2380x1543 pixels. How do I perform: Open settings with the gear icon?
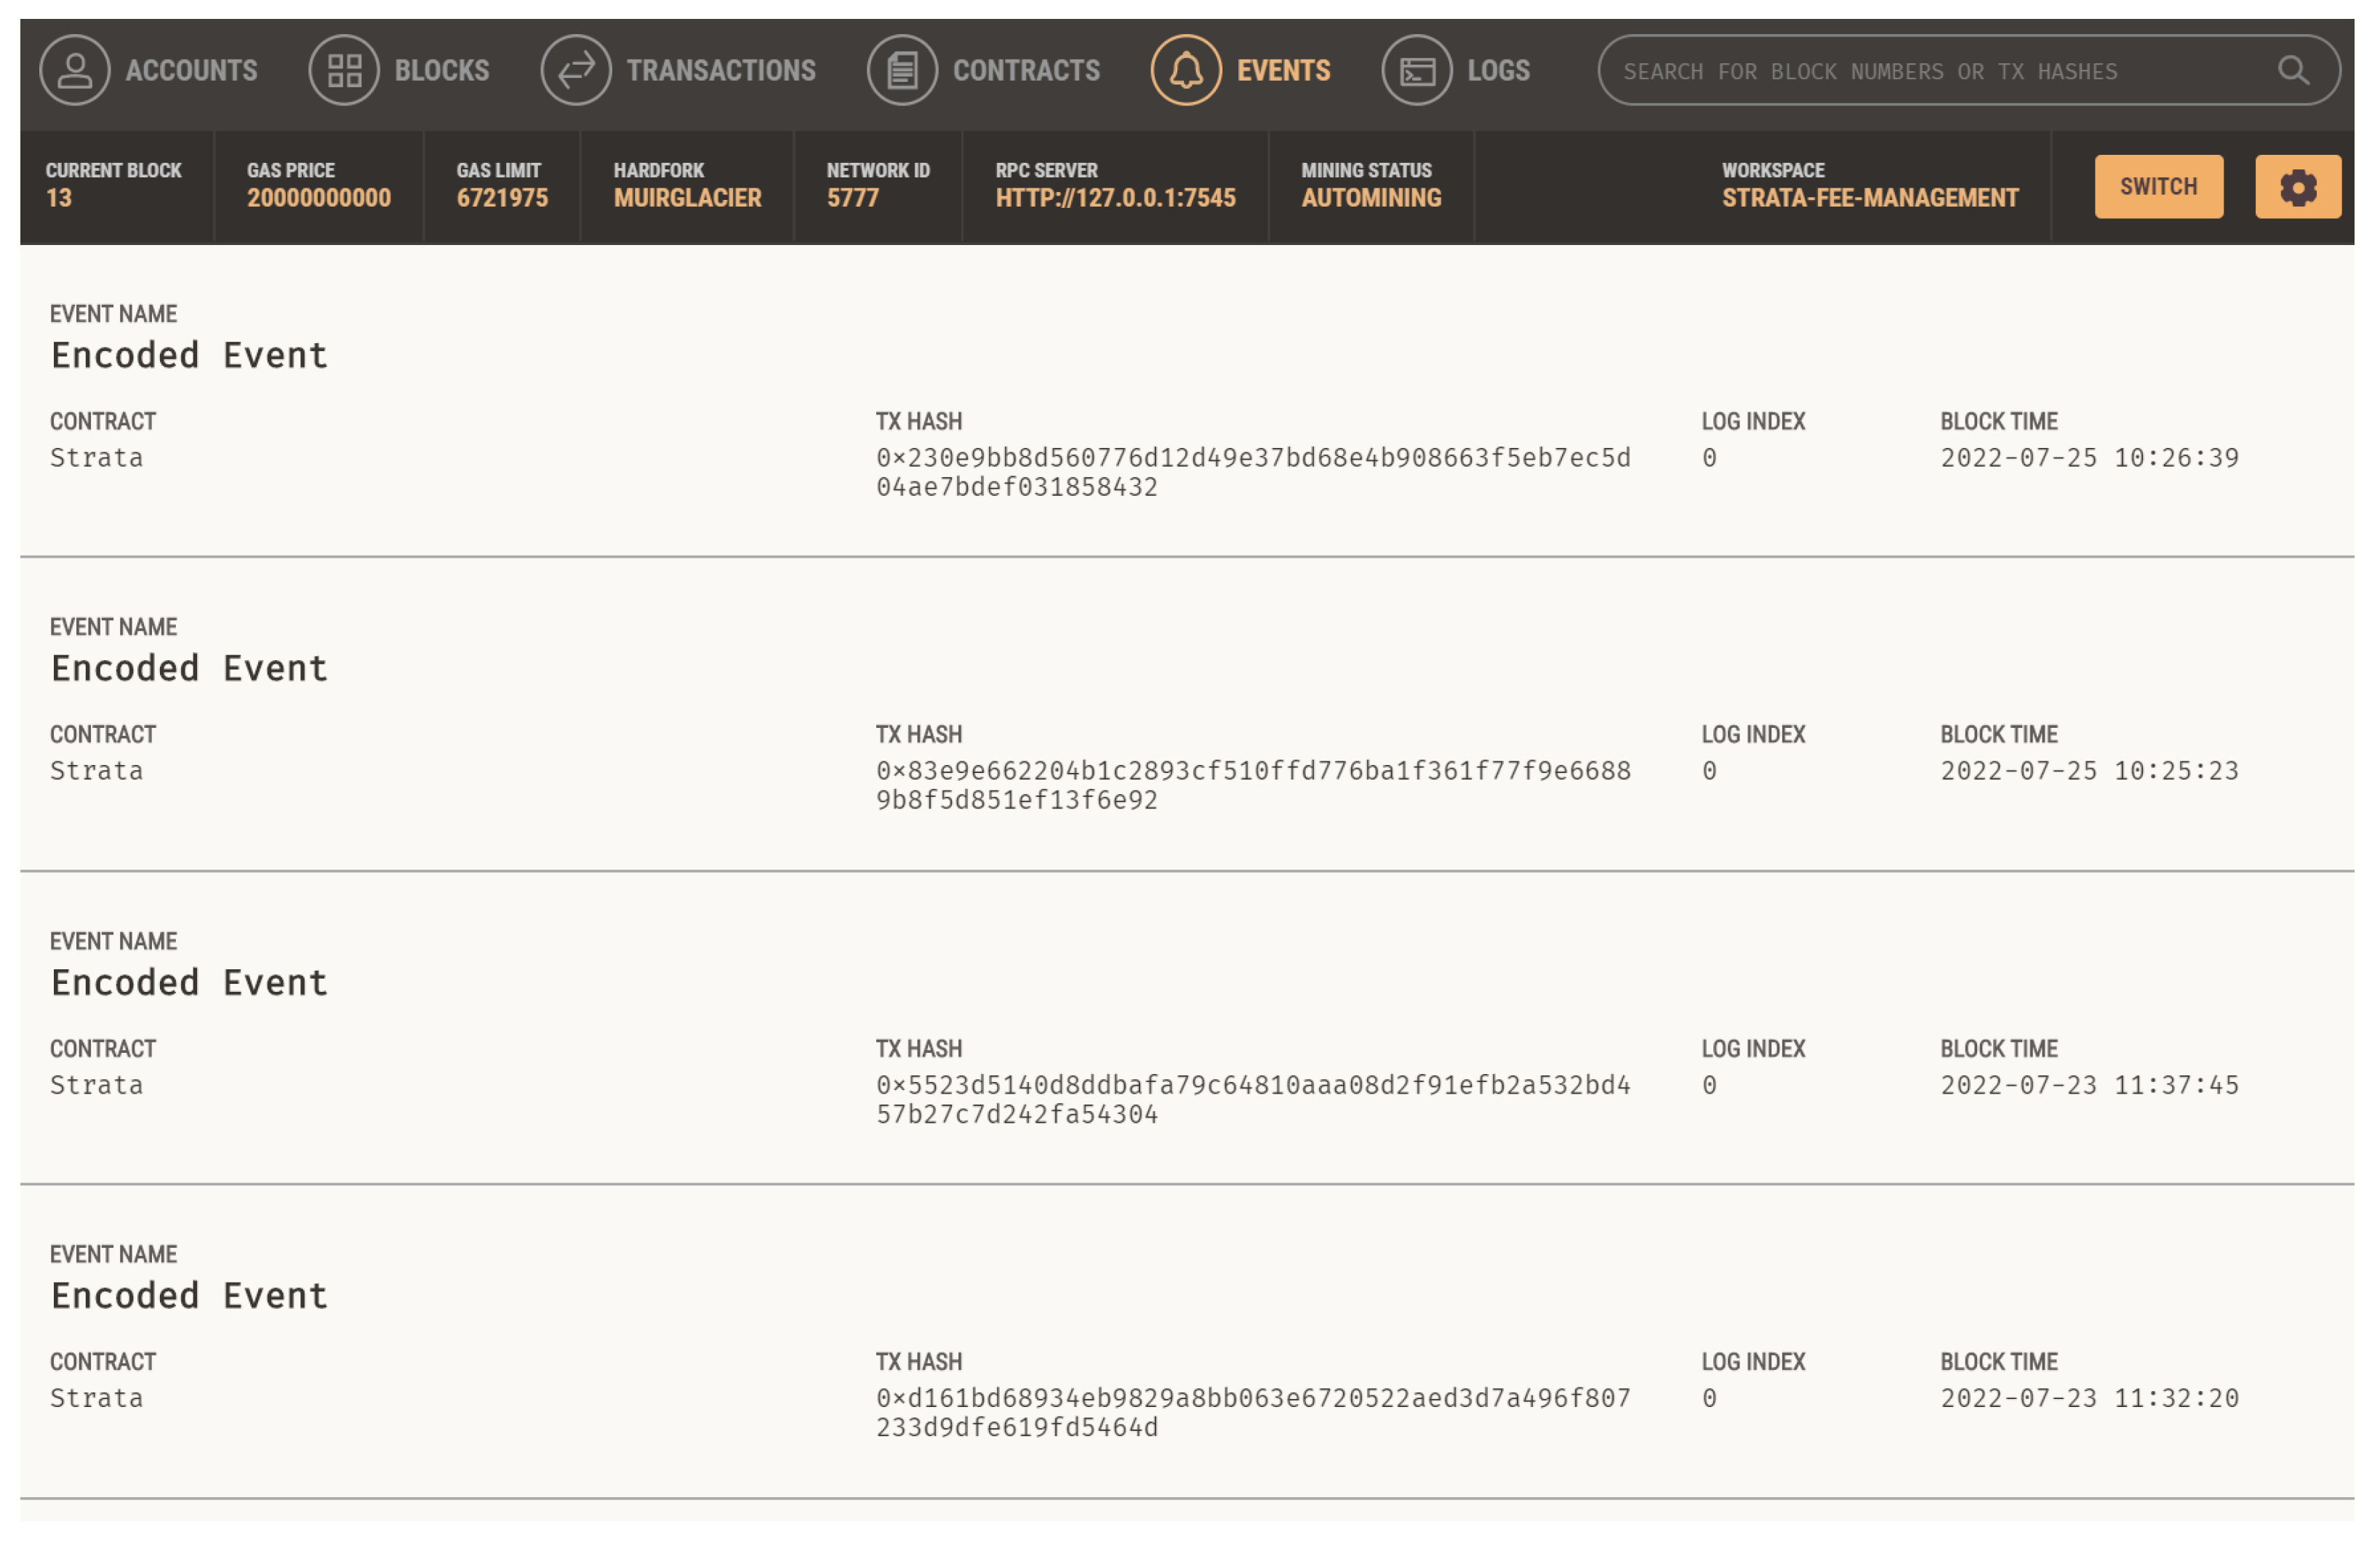2298,187
